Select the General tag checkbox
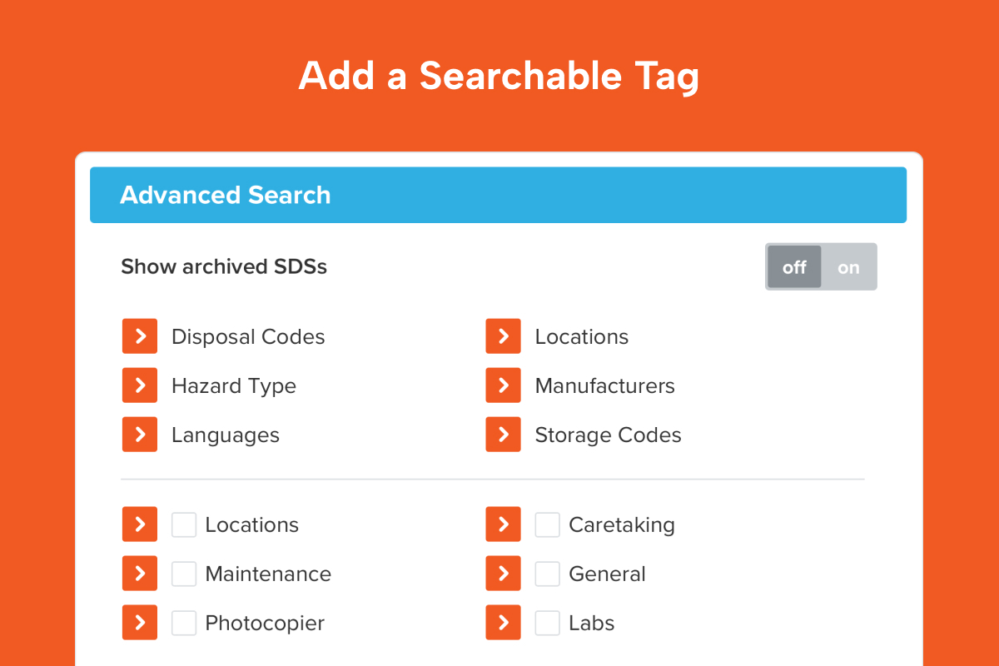This screenshot has height=666, width=999. (x=548, y=574)
